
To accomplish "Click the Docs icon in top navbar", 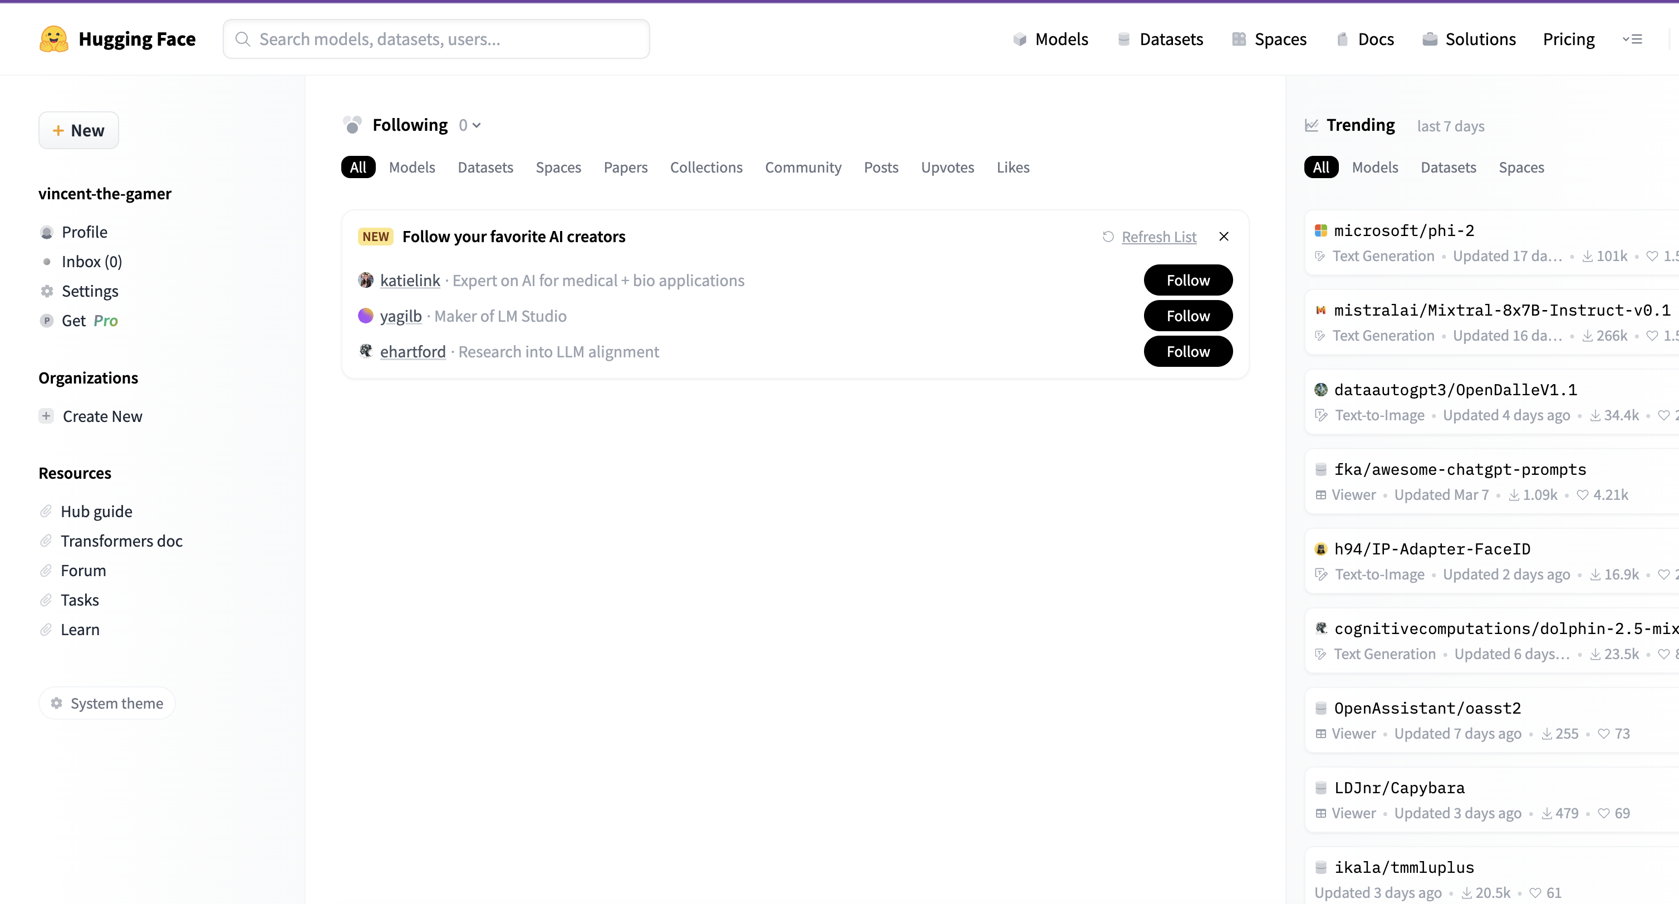I will [x=1342, y=39].
